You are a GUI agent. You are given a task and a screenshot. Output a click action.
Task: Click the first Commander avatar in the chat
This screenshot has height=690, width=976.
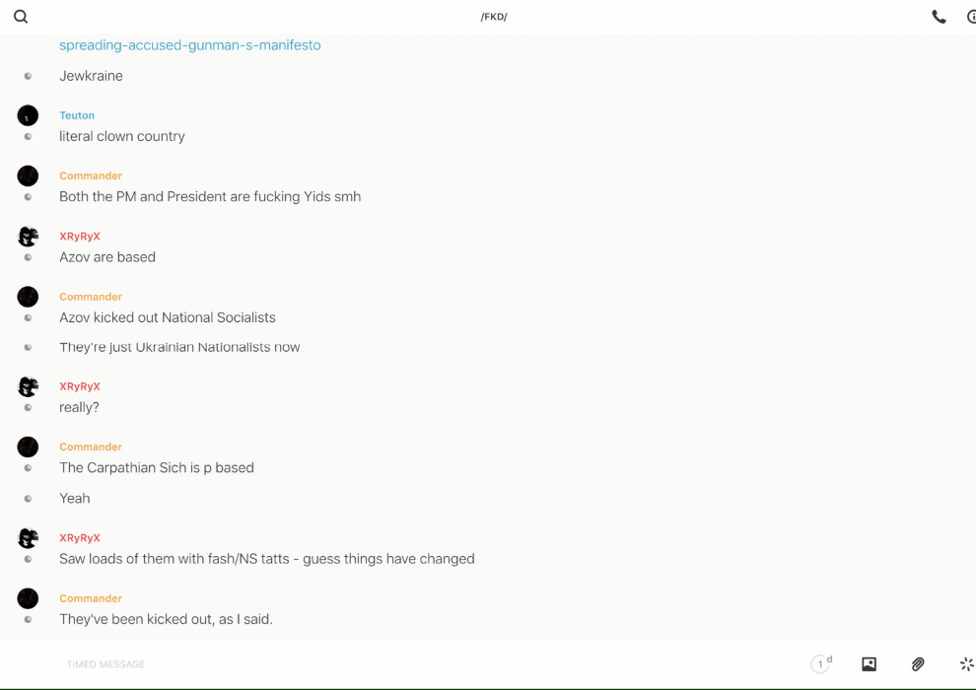(x=28, y=175)
